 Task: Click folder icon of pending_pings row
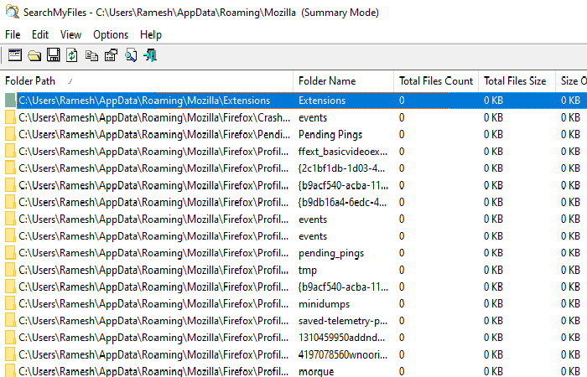point(10,253)
